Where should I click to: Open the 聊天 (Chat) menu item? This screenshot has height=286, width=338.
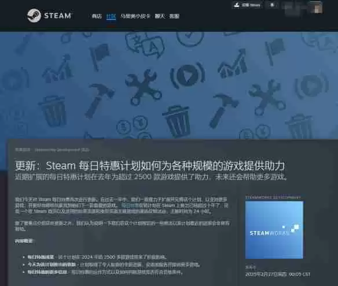160,16
